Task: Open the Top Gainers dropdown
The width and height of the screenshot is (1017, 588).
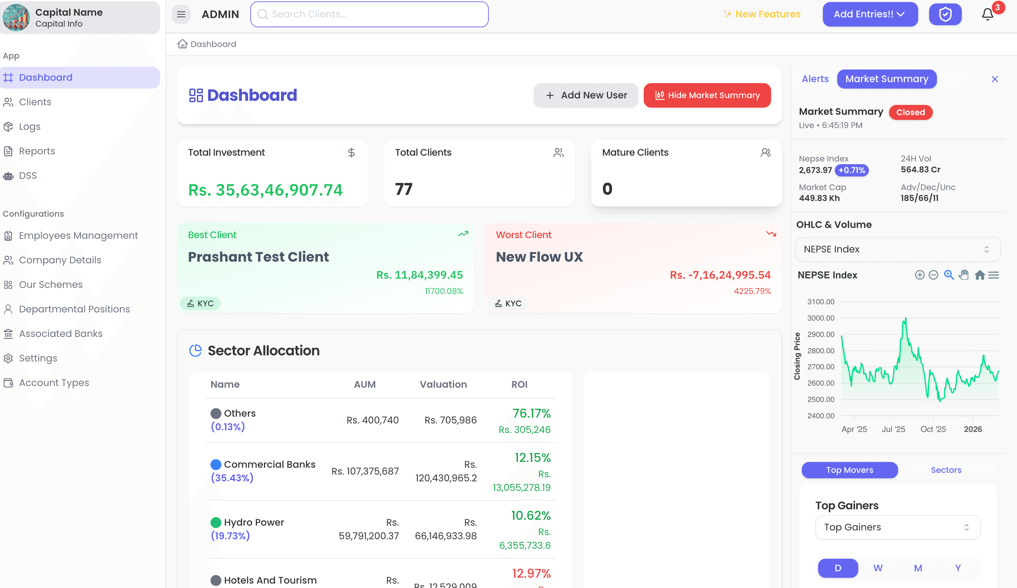Action: tap(897, 527)
